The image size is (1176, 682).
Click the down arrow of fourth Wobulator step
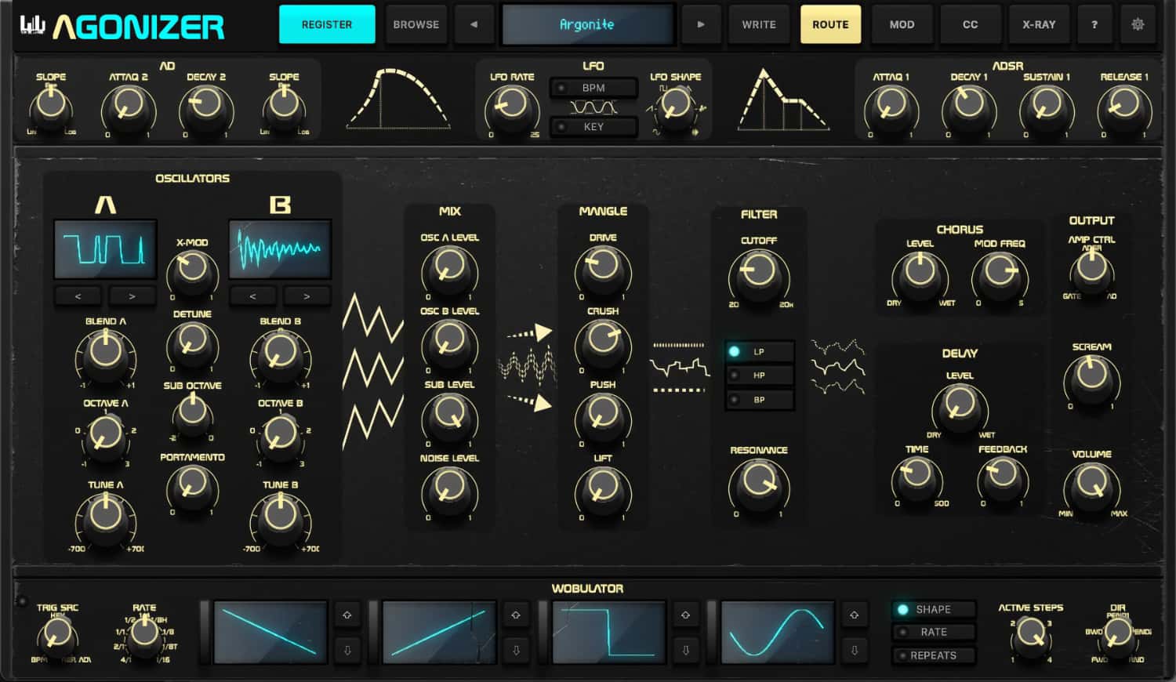[855, 650]
